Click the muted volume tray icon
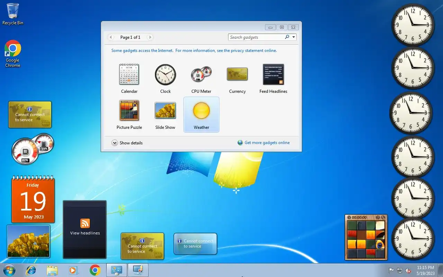This screenshot has height=277, width=443. [408, 270]
